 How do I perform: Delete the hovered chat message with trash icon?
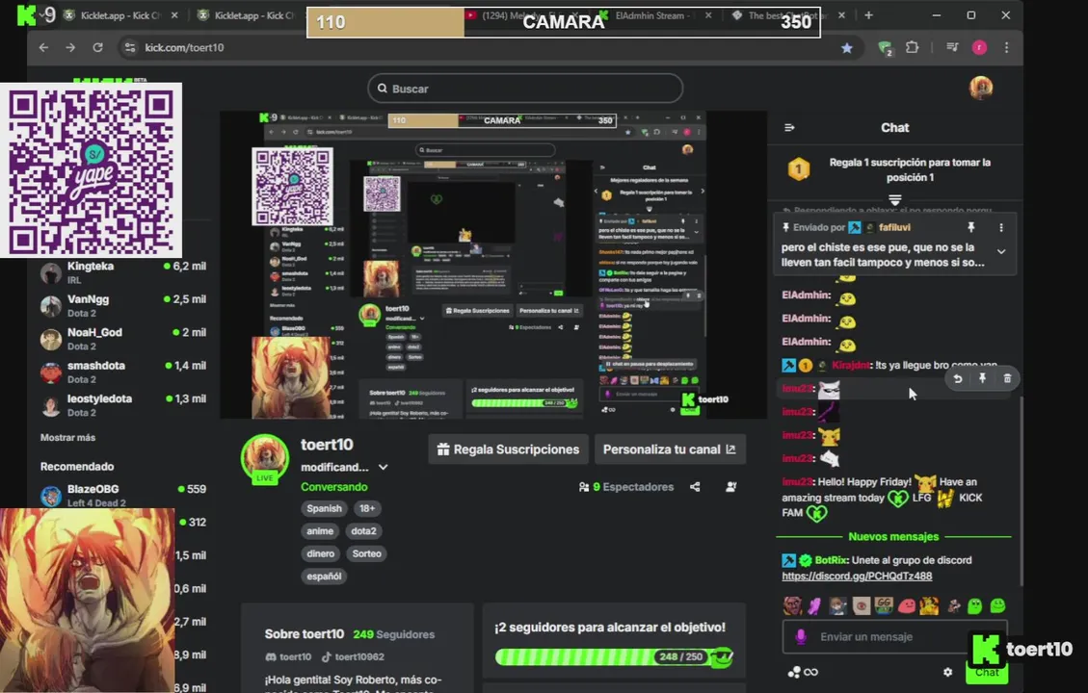point(1007,378)
